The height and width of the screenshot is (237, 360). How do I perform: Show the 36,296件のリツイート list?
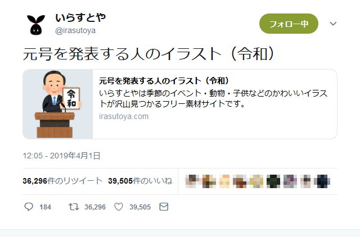62,181
